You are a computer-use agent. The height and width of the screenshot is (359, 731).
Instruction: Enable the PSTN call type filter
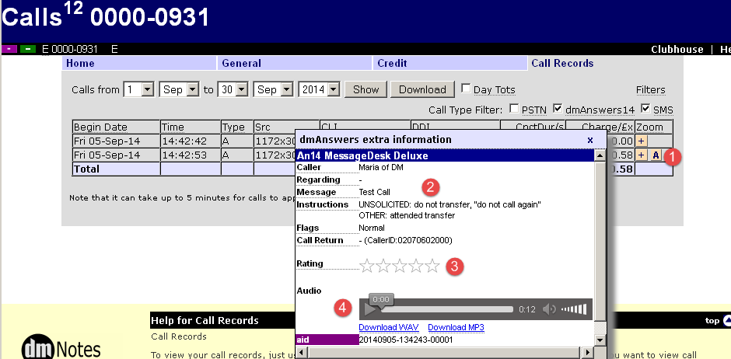514,109
